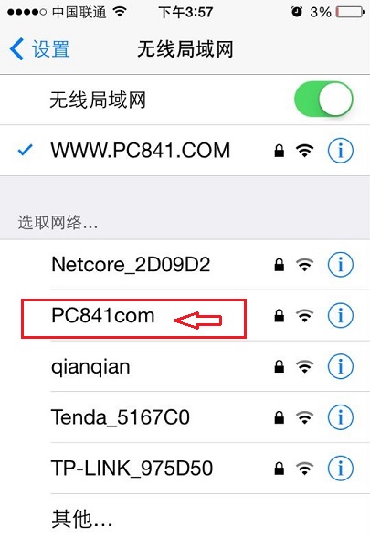The width and height of the screenshot is (370, 537).
Task: Connect to the qianqian network
Action: 185,366
